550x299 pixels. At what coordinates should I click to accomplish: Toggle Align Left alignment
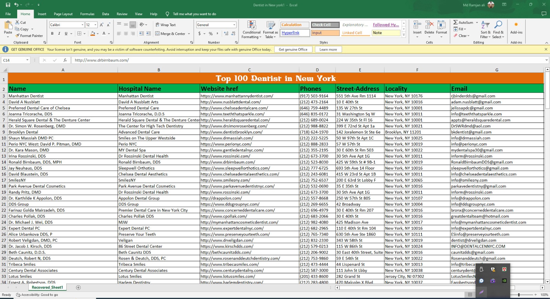coord(119,34)
